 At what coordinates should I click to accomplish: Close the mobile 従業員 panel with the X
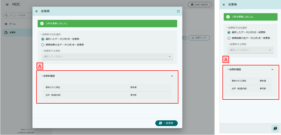224,5
